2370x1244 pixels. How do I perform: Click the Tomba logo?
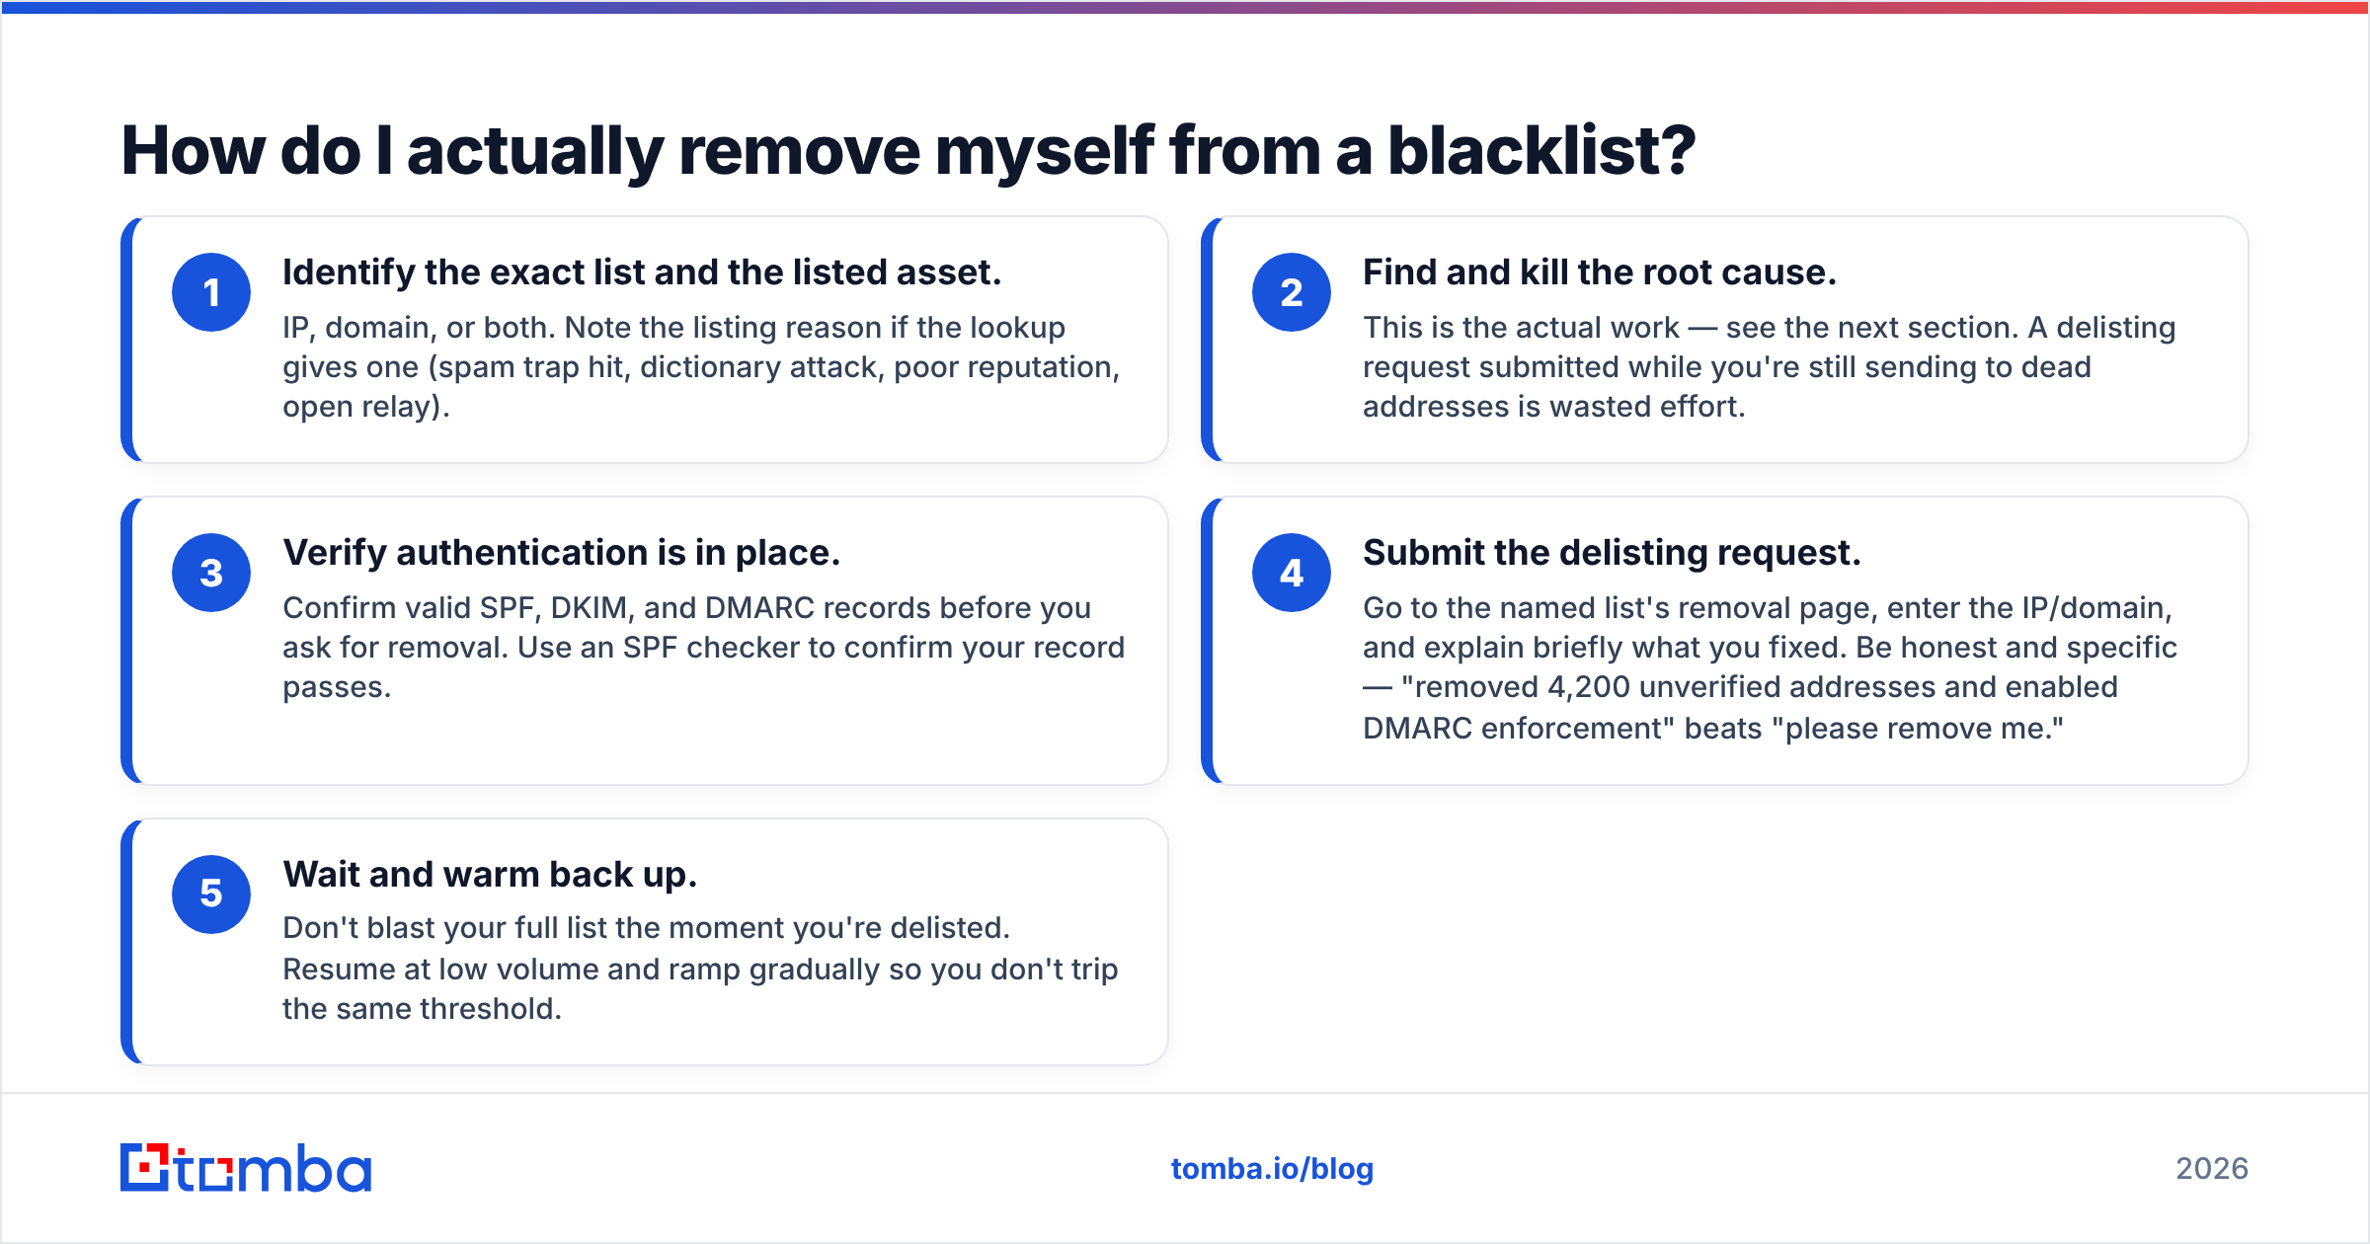246,1168
